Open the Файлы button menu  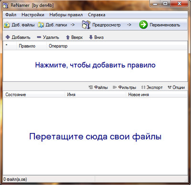98,87
